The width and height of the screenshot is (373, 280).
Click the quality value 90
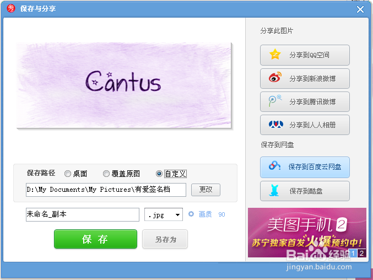[x=221, y=214]
